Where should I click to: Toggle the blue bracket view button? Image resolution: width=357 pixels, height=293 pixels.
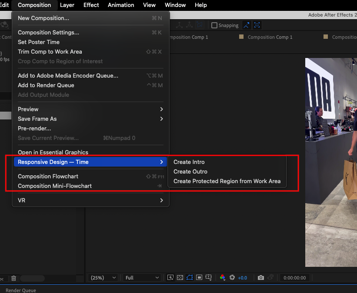(257, 25)
